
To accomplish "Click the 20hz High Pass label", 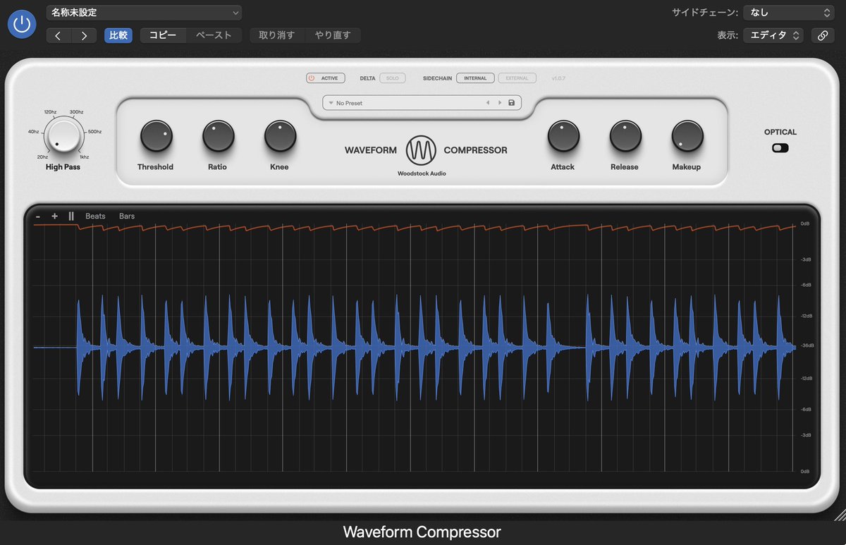I will [x=43, y=157].
